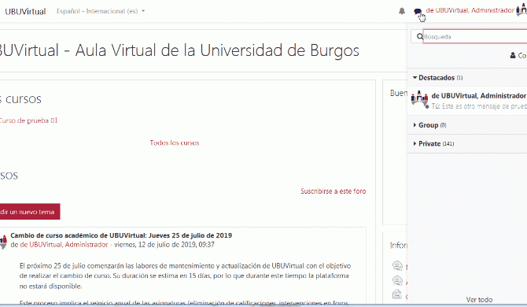The height and width of the screenshot is (307, 527).
Task: Click the author avatar beside forum post title
Action: coord(3,242)
